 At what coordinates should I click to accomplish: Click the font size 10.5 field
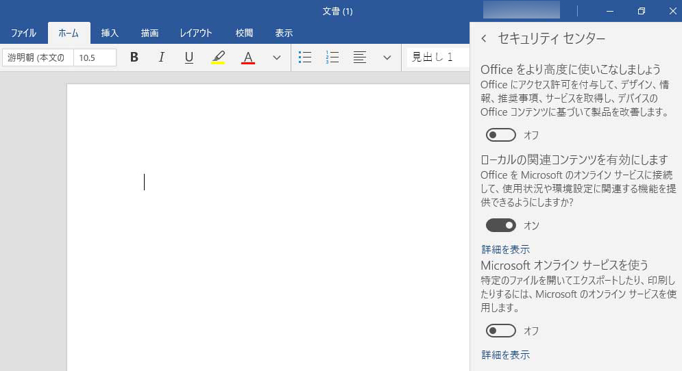tap(95, 57)
